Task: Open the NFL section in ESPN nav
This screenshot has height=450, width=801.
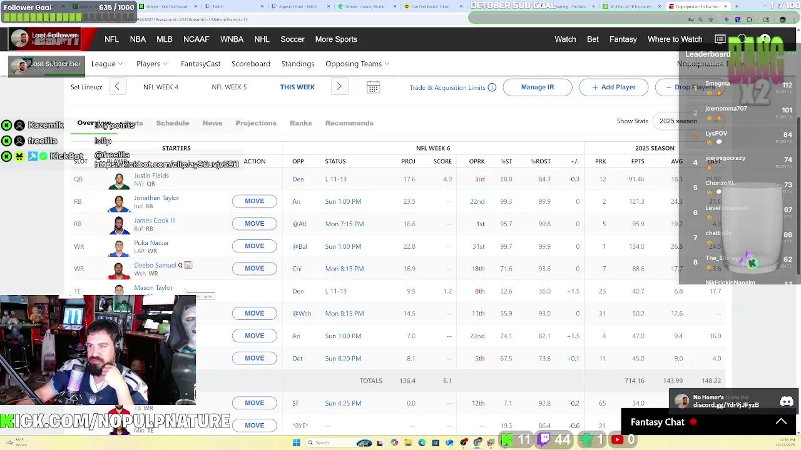Action: pyautogui.click(x=112, y=39)
